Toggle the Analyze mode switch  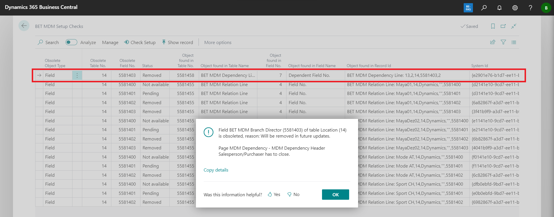pyautogui.click(x=71, y=42)
